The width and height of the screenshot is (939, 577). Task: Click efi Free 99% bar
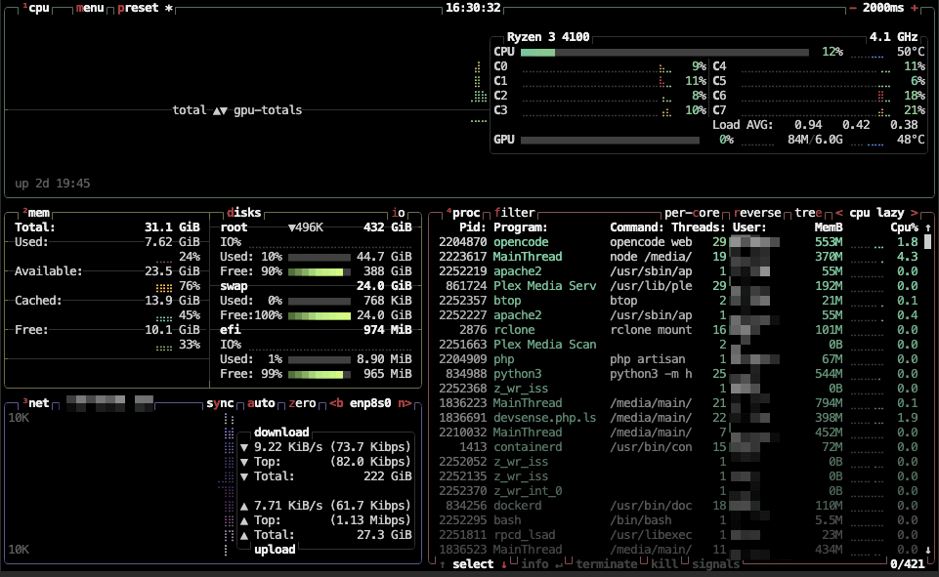[320, 374]
